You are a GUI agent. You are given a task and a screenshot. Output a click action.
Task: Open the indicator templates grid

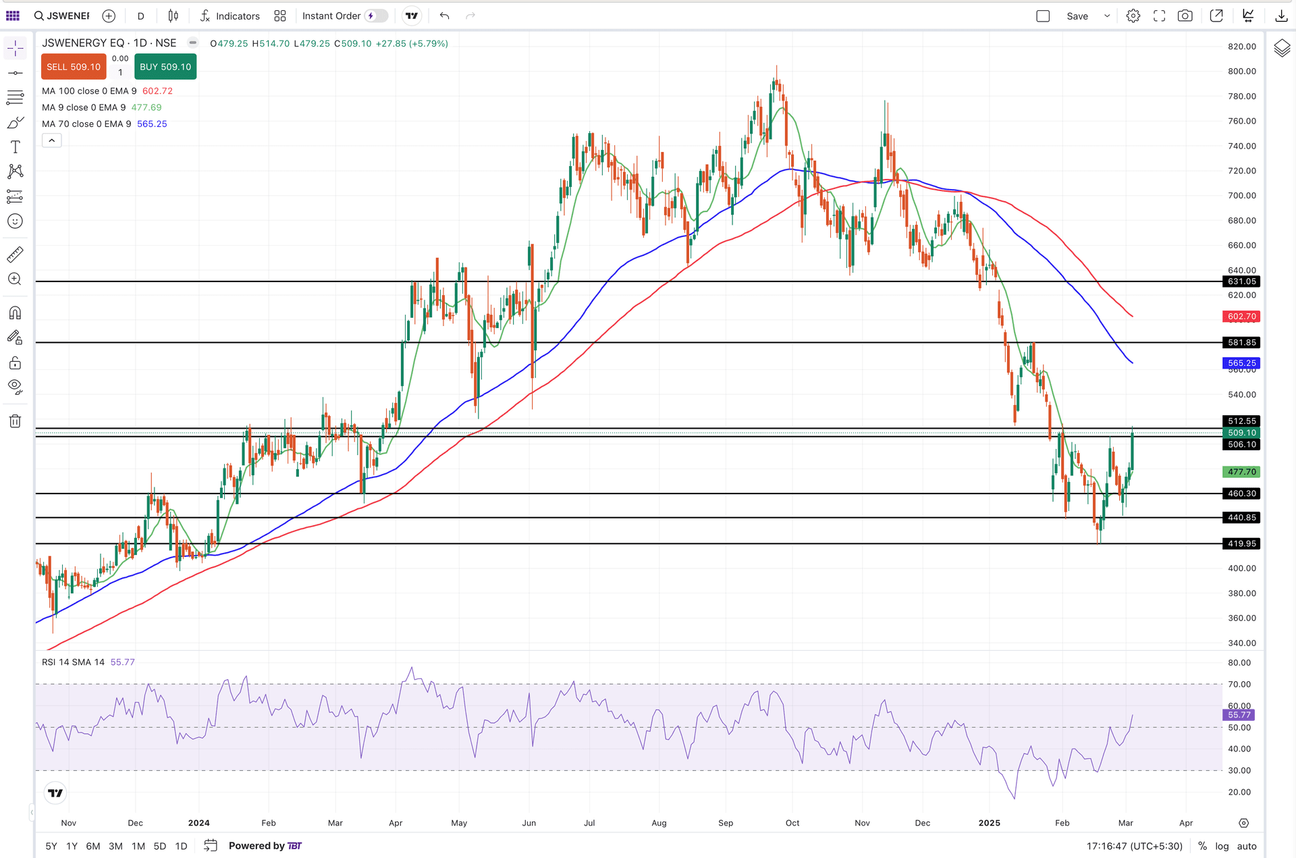[x=280, y=16]
